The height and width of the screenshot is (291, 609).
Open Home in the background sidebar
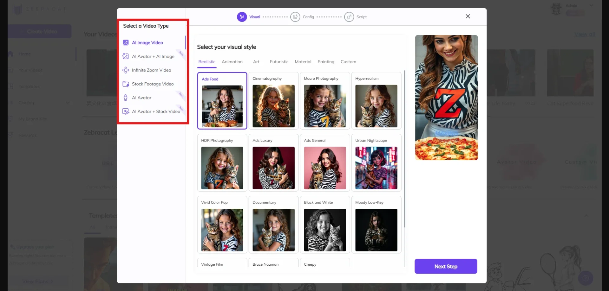click(x=24, y=54)
